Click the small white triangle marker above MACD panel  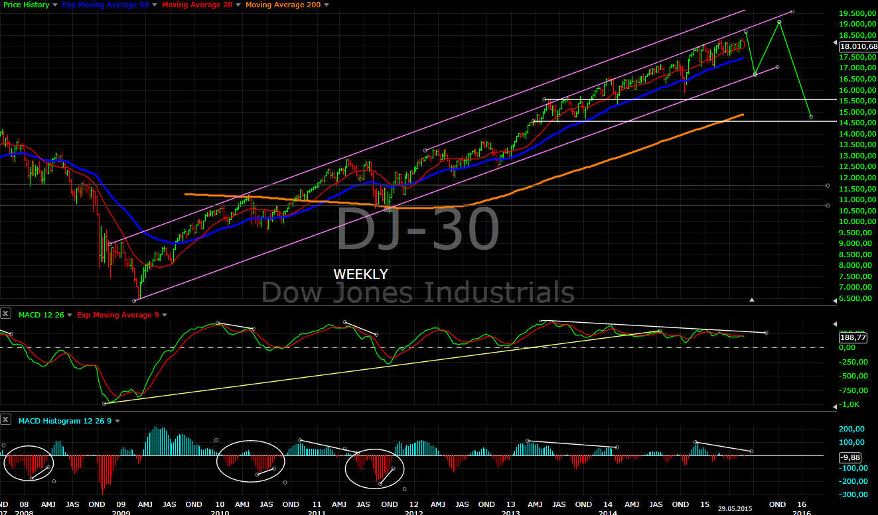tap(752, 300)
